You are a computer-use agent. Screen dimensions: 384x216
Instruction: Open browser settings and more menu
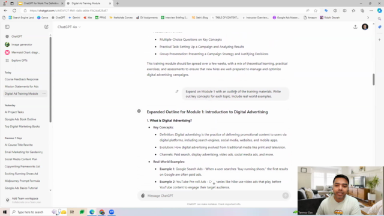[x=371, y=11]
